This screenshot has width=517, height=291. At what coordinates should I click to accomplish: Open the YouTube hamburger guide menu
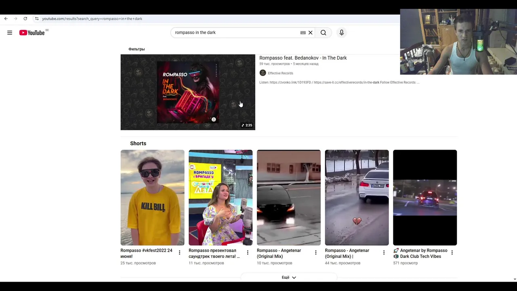pyautogui.click(x=10, y=33)
